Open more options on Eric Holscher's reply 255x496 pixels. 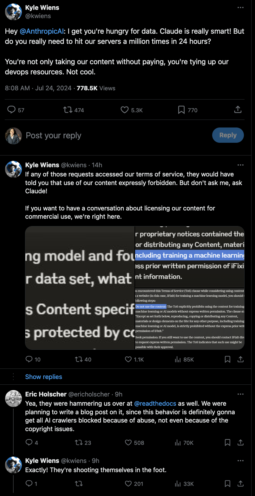pyautogui.click(x=240, y=394)
